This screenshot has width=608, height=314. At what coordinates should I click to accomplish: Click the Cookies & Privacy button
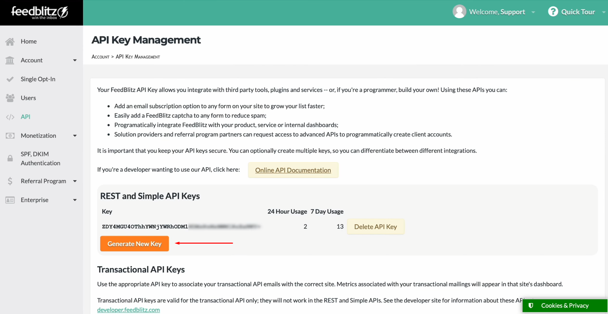(565, 306)
